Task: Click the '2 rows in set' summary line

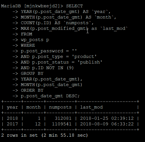Action: (x=45, y=135)
